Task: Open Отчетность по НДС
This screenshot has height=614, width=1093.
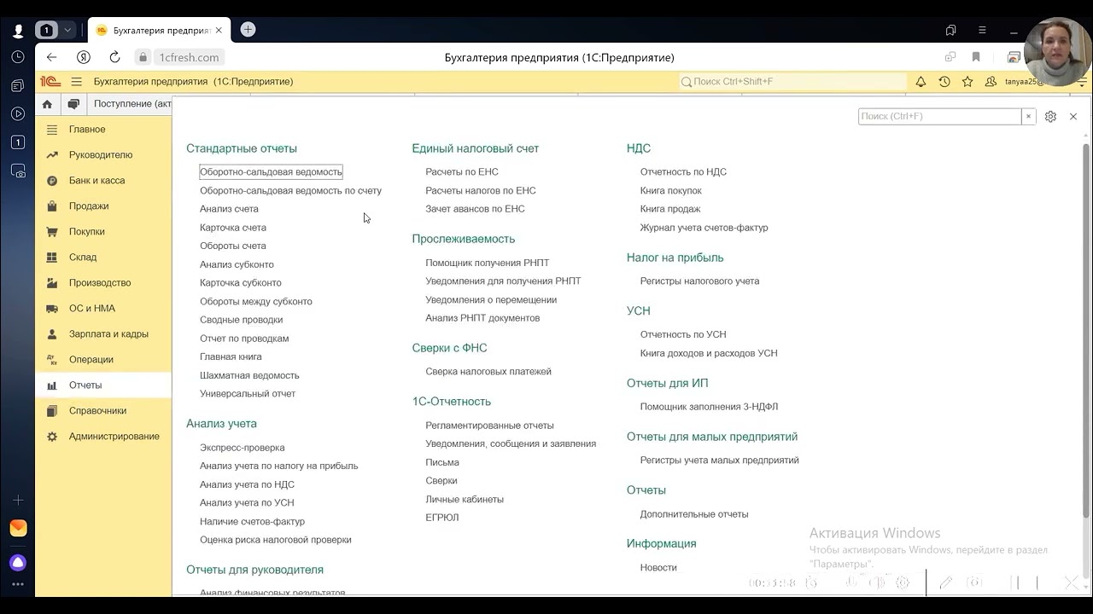Action: (683, 172)
